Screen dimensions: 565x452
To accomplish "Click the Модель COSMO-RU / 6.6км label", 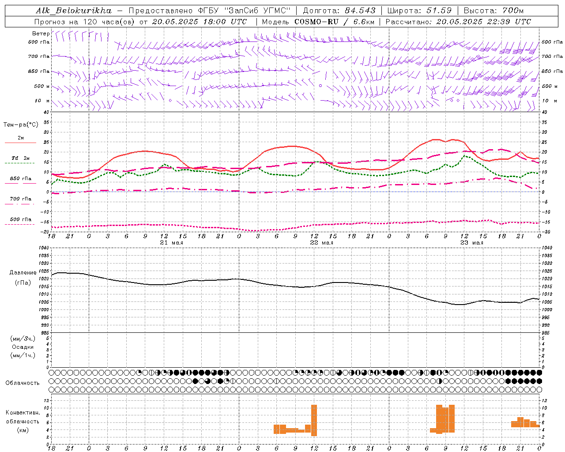I will pyautogui.click(x=318, y=22).
